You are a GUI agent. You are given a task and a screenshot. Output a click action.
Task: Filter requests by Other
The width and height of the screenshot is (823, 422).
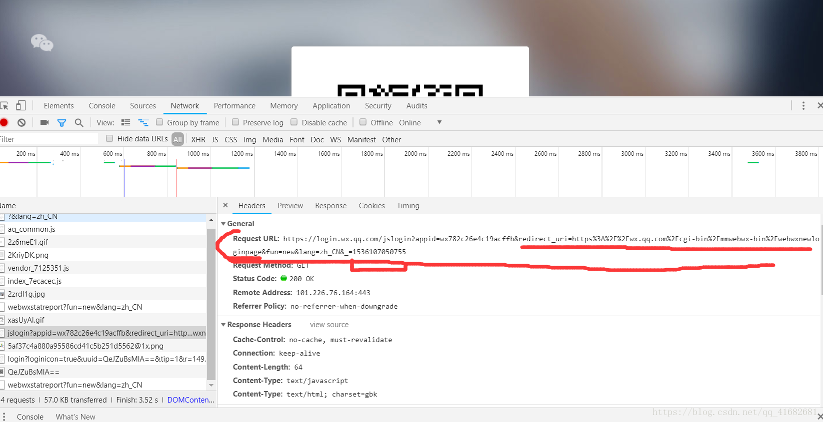tap(391, 140)
